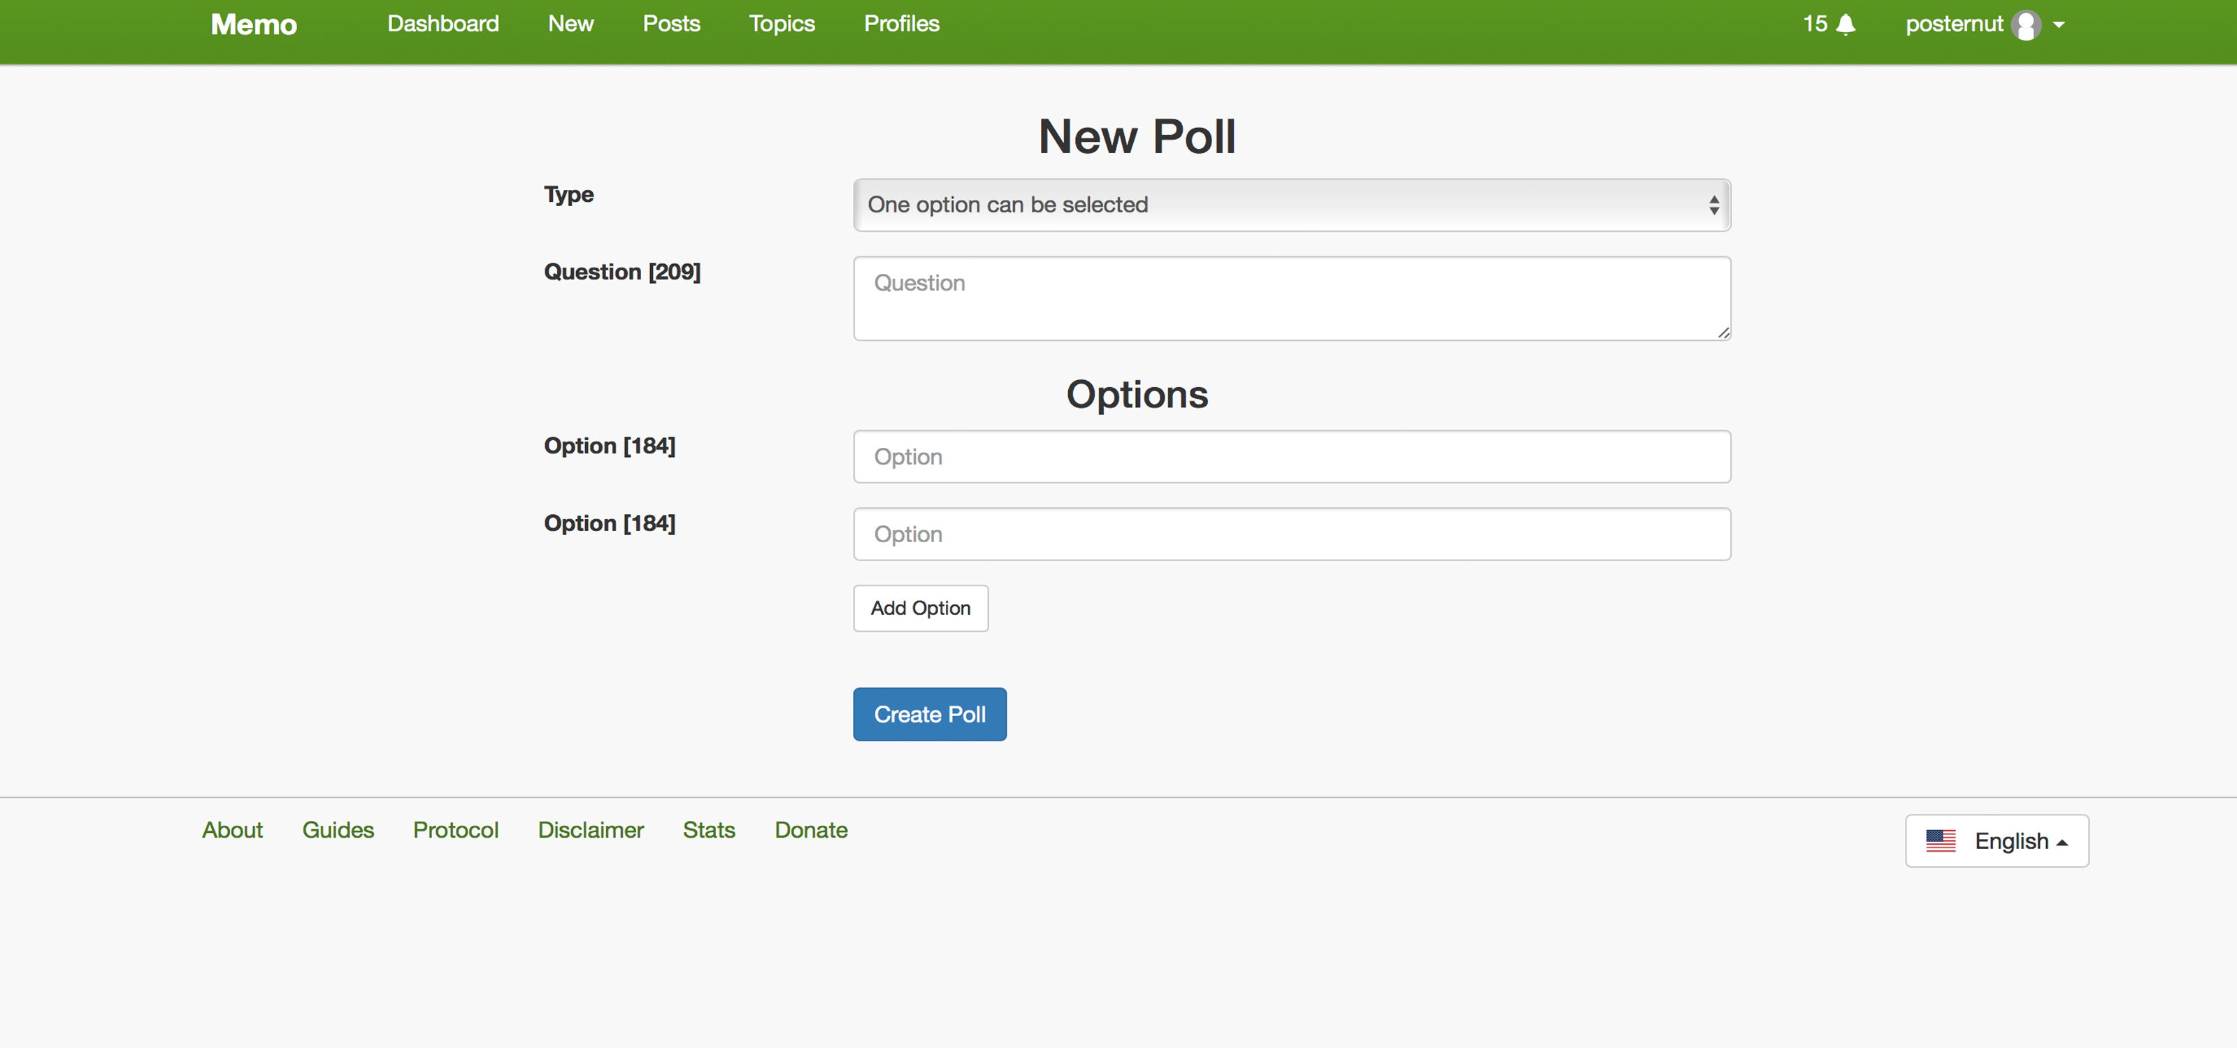Image resolution: width=2237 pixels, height=1048 pixels.
Task: Click the first Option input field
Action: 1293,456
